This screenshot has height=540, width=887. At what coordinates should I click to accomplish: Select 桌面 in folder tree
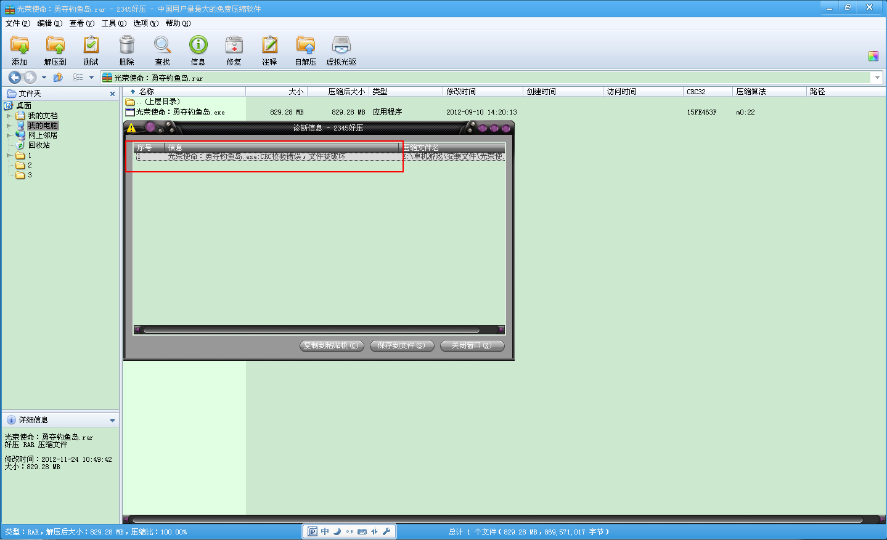tap(23, 106)
